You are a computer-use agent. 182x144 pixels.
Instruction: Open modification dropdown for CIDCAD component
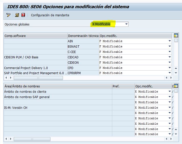pos(170,57)
